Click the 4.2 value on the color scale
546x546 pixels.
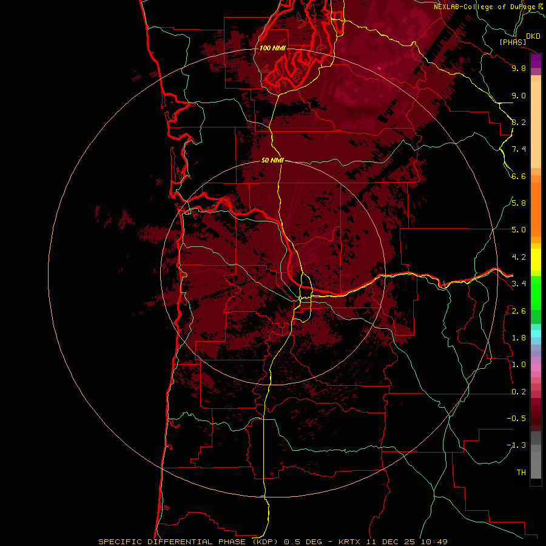pos(519,257)
